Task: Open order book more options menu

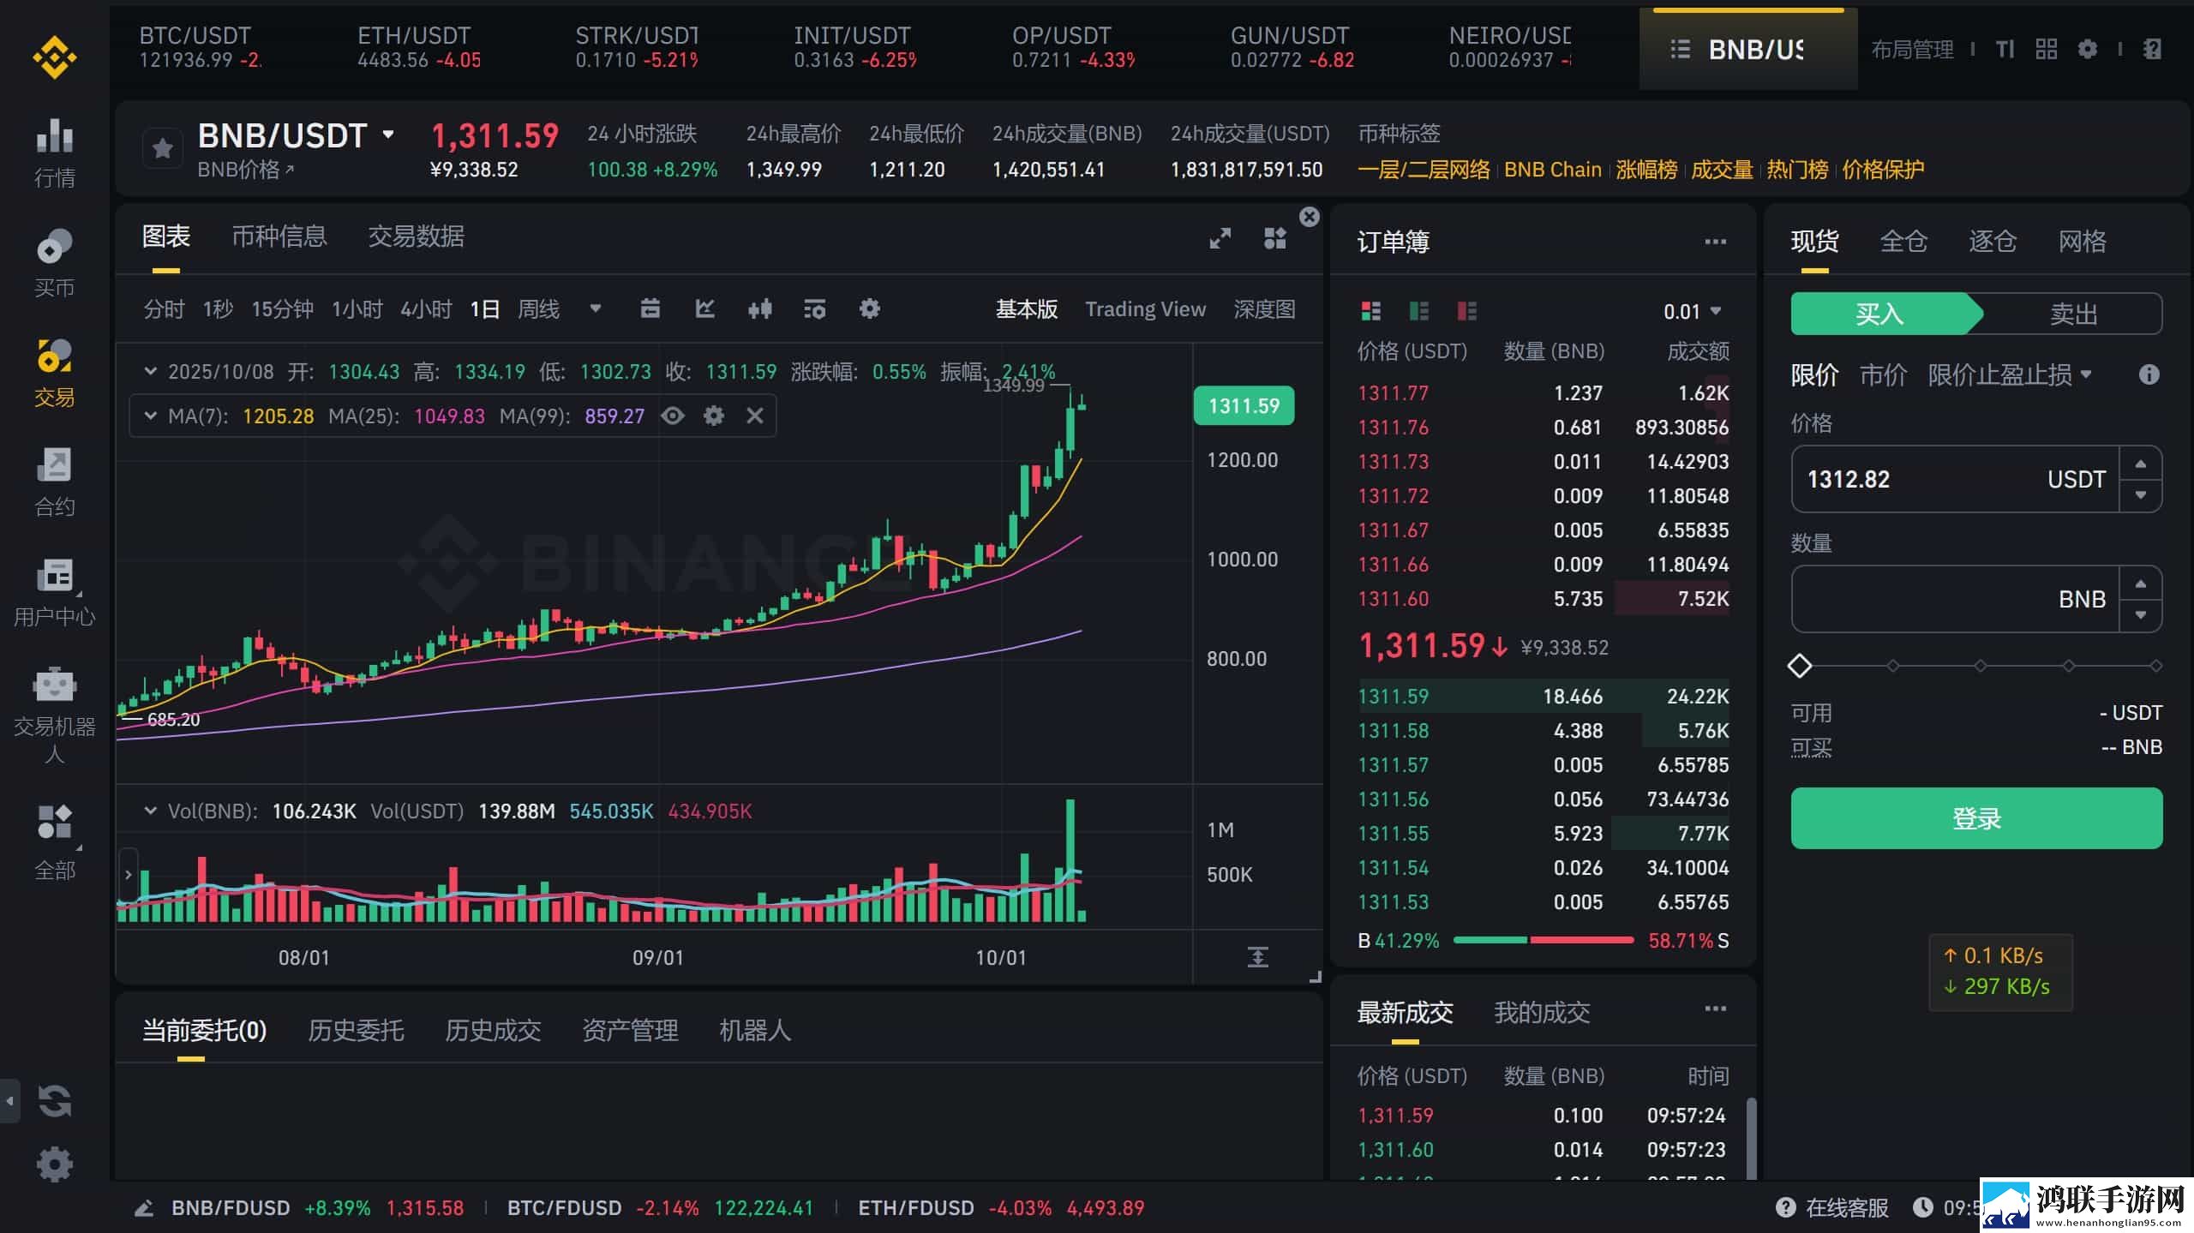Action: click(x=1716, y=242)
